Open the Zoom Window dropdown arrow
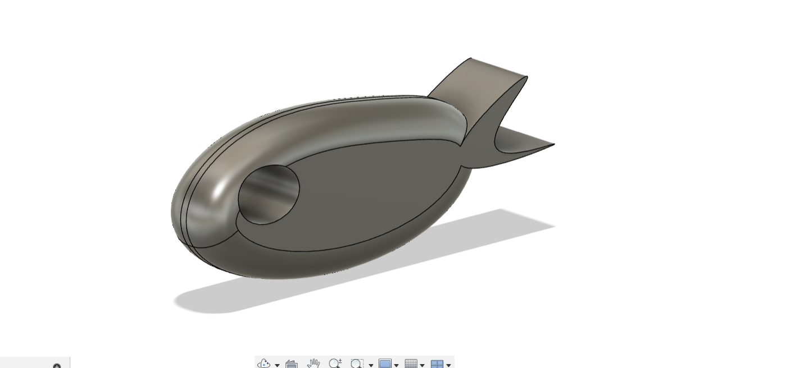The width and height of the screenshot is (804, 368). tap(371, 365)
